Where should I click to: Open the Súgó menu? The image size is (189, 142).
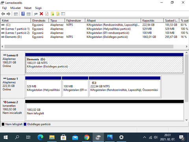point(38,8)
